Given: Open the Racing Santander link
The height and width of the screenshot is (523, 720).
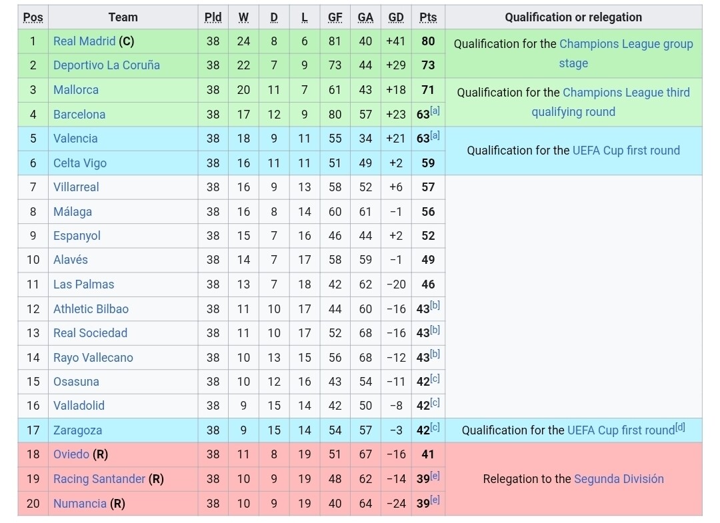Looking at the screenshot, I should 99,479.
